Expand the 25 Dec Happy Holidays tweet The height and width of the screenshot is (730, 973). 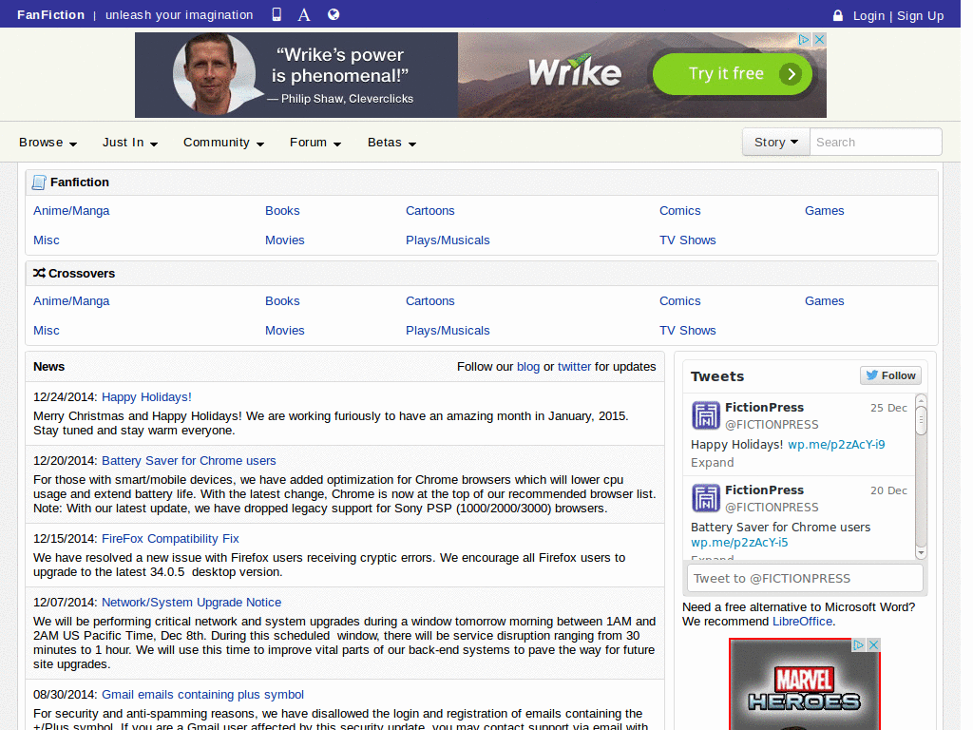pyautogui.click(x=712, y=463)
